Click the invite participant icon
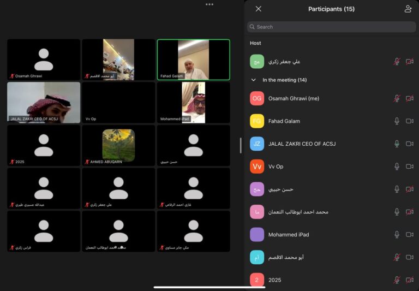Viewport: 419px width, 291px height. 408,9
